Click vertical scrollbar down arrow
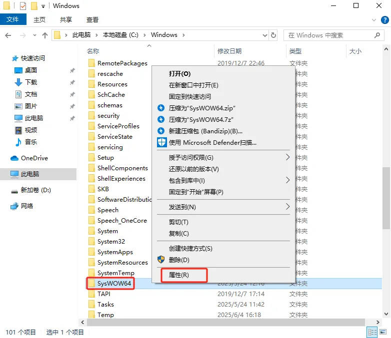 pos(386,314)
